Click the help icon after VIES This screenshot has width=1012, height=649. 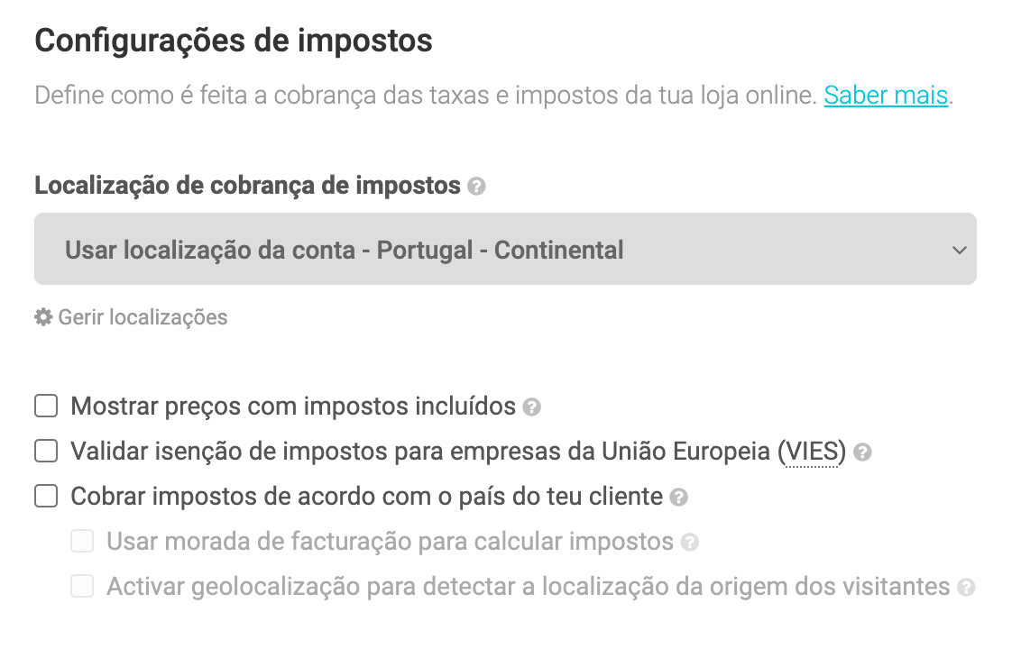coord(862,452)
